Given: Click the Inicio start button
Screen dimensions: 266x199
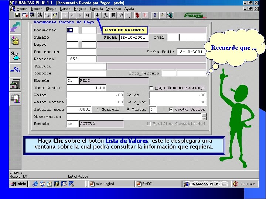Looking at the screenshot, I should tap(19, 184).
